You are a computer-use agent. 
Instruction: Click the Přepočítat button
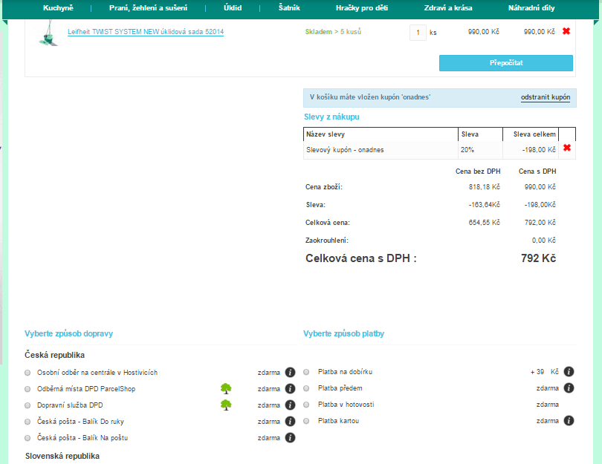tap(506, 63)
